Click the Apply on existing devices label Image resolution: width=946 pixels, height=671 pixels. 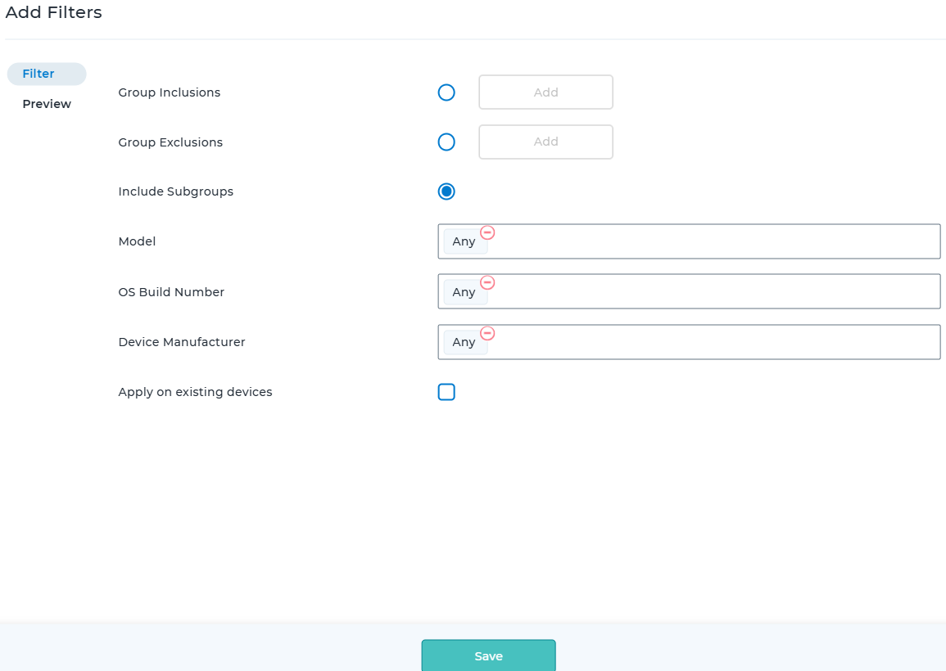[196, 392]
